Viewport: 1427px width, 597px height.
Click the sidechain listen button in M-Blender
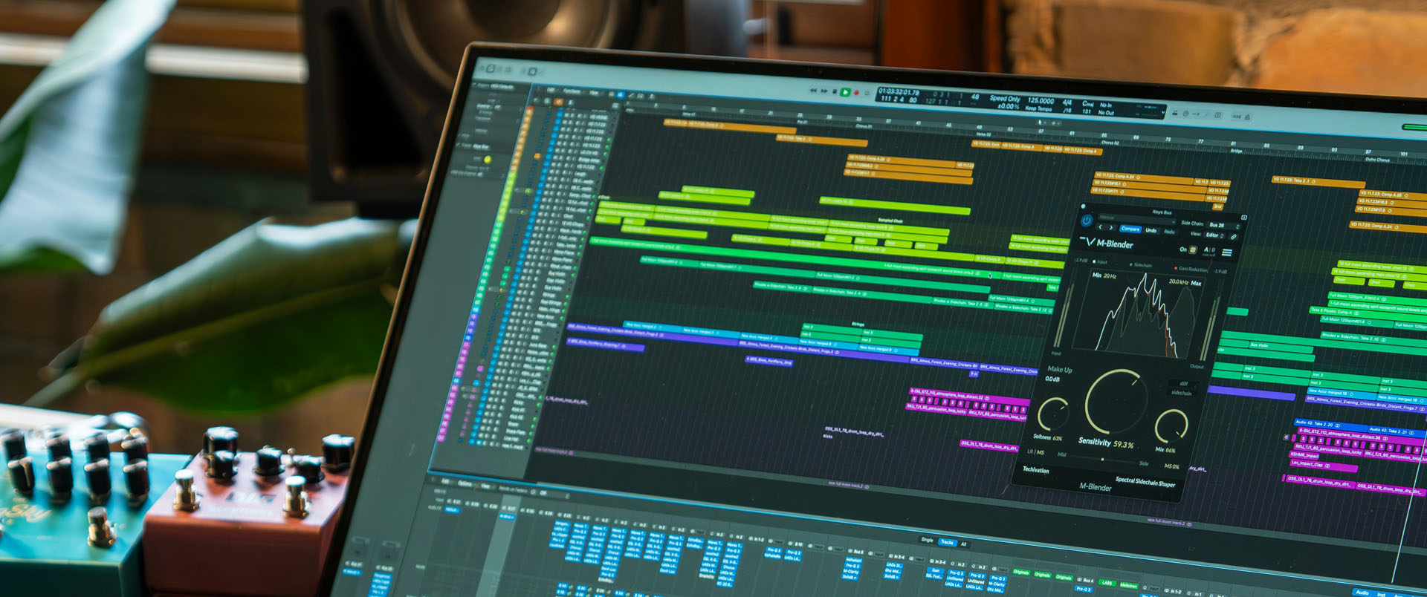[x=1181, y=393]
